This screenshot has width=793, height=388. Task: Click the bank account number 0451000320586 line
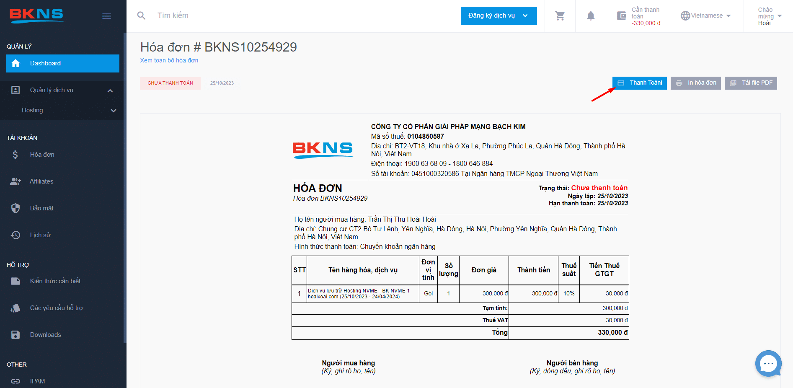pos(484,174)
